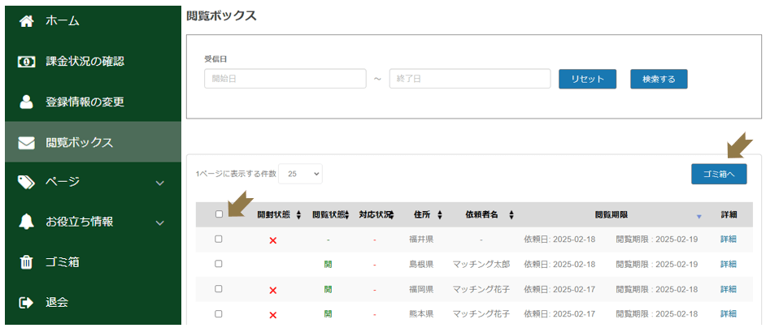The width and height of the screenshot is (766, 328).
Task: Click the name マッチング太郎
Action: tap(481, 264)
